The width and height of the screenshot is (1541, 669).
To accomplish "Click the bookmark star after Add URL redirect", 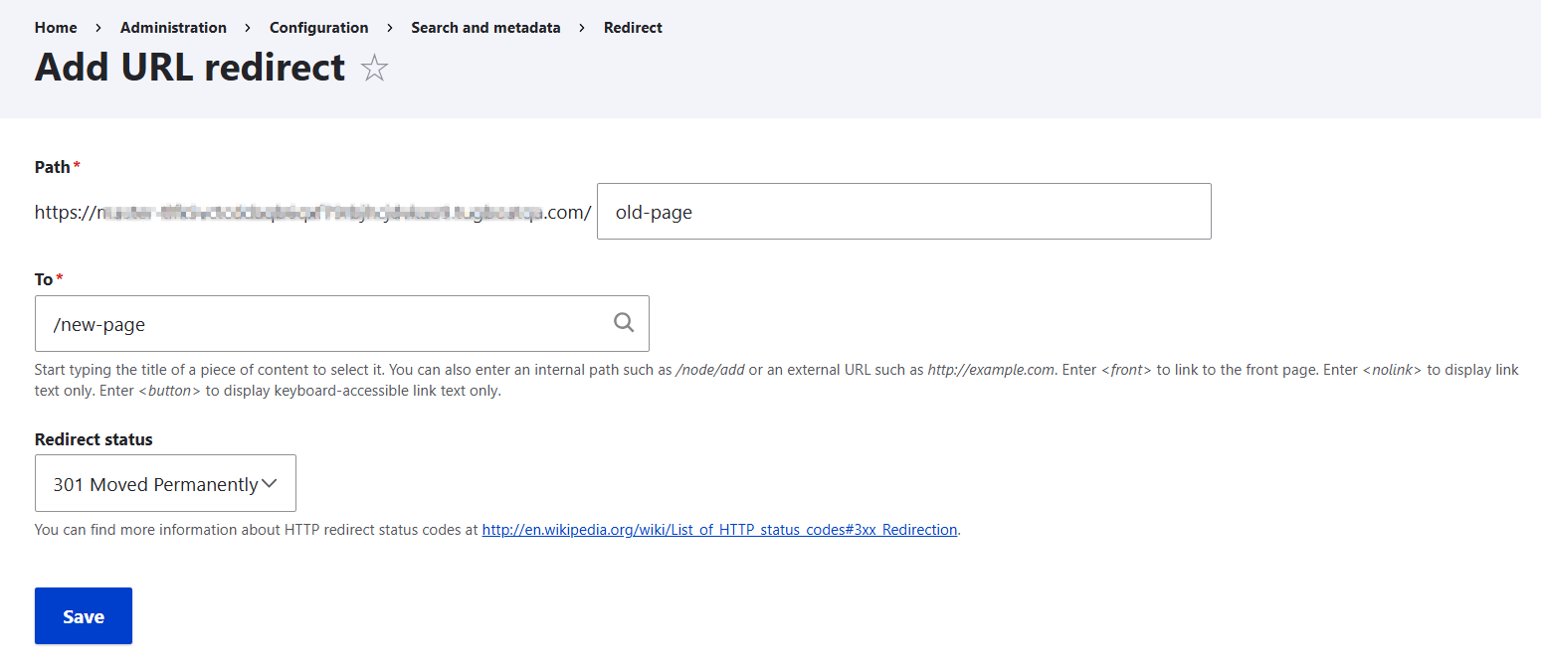I will click(x=374, y=68).
